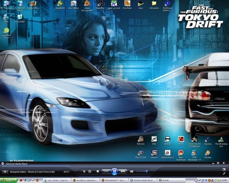The width and height of the screenshot is (229, 183).
Task: Launch SiSoftware Sandra shortcut
Action: (167, 6)
